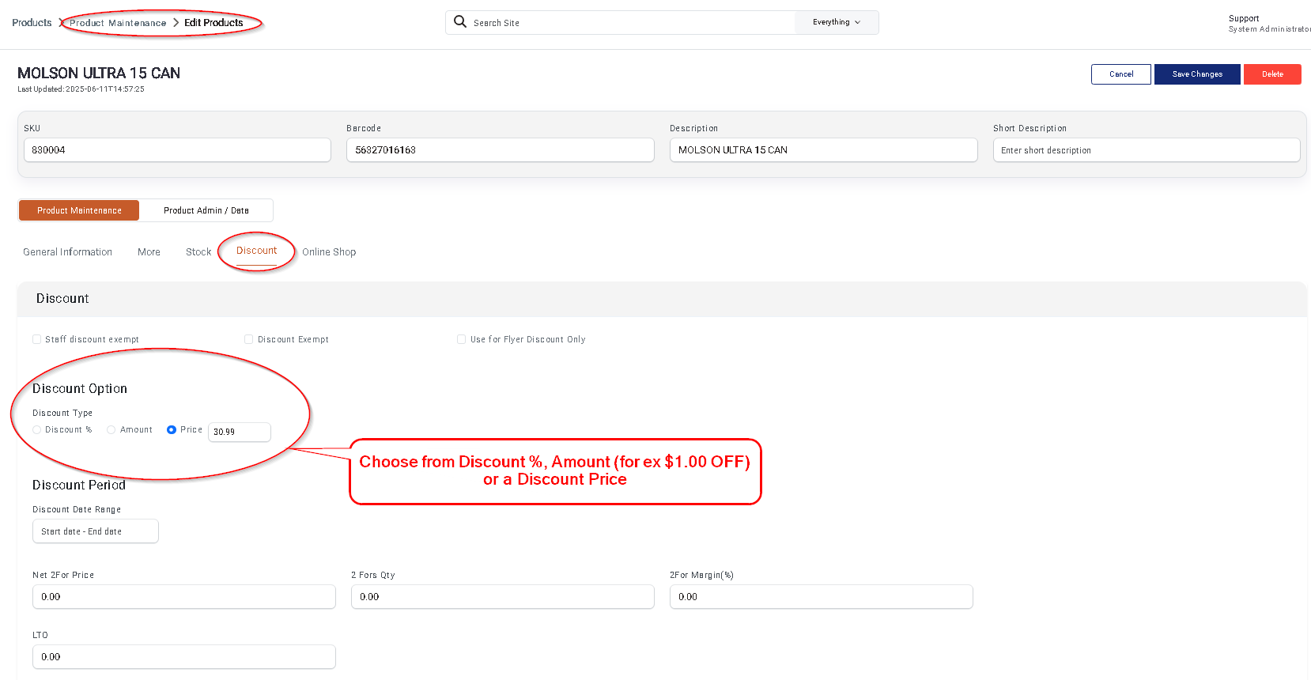Tick the Staff discount exempt checkbox

click(36, 339)
